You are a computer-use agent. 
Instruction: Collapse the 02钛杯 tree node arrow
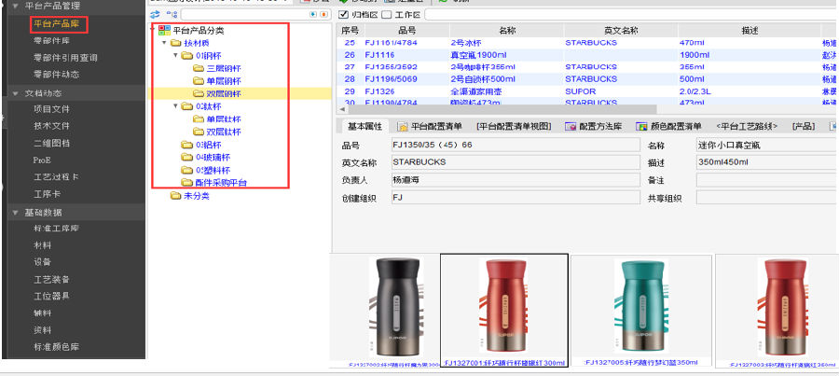click(175, 106)
